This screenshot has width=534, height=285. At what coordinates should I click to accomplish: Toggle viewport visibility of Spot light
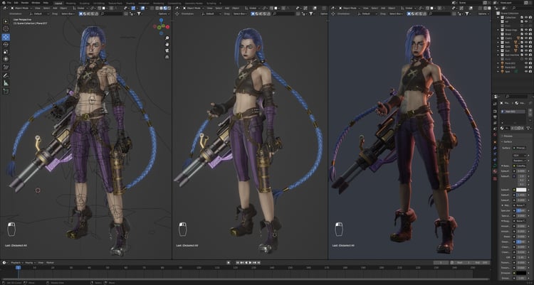[525, 71]
